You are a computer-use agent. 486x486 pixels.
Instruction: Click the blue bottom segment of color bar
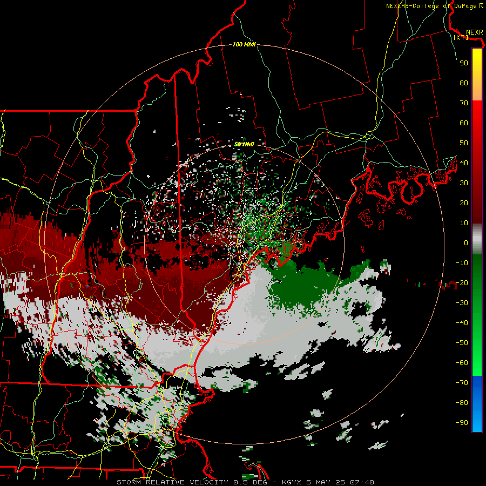477,404
